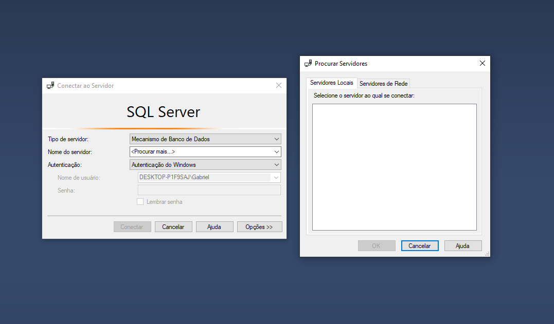Click the Procurar Servidores title bar icon
554x324 pixels.
308,64
